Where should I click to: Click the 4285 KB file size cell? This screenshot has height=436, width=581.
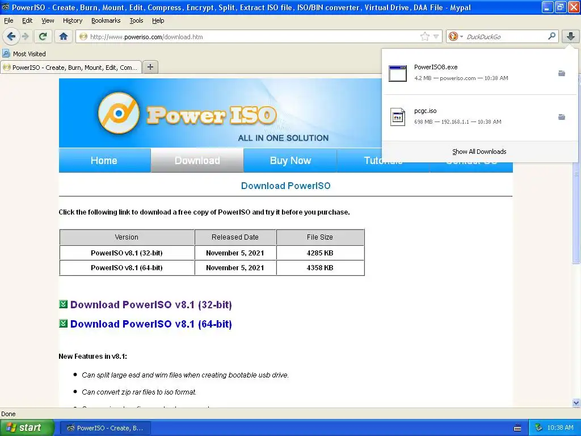click(320, 253)
